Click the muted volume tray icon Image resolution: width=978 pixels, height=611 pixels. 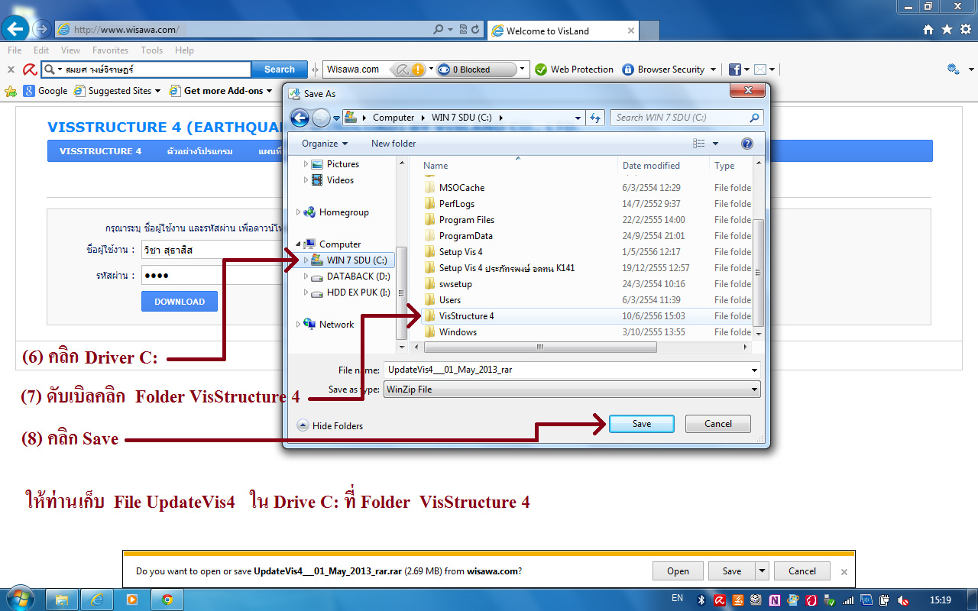pos(903,600)
